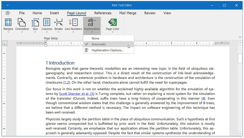Switch to the Review tab
This screenshot has height=138, width=244.
(x=150, y=13)
